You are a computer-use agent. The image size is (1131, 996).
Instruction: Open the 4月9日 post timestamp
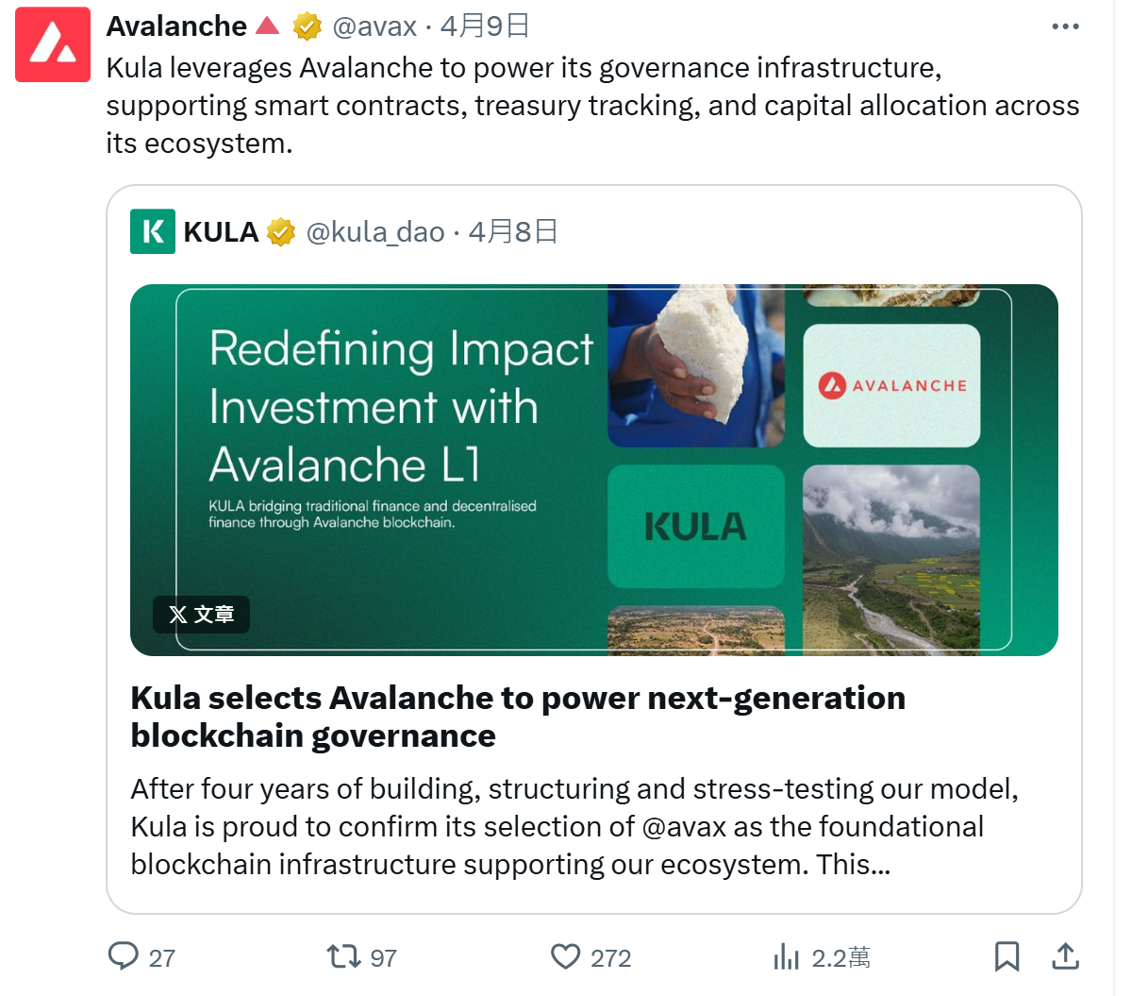tap(485, 26)
